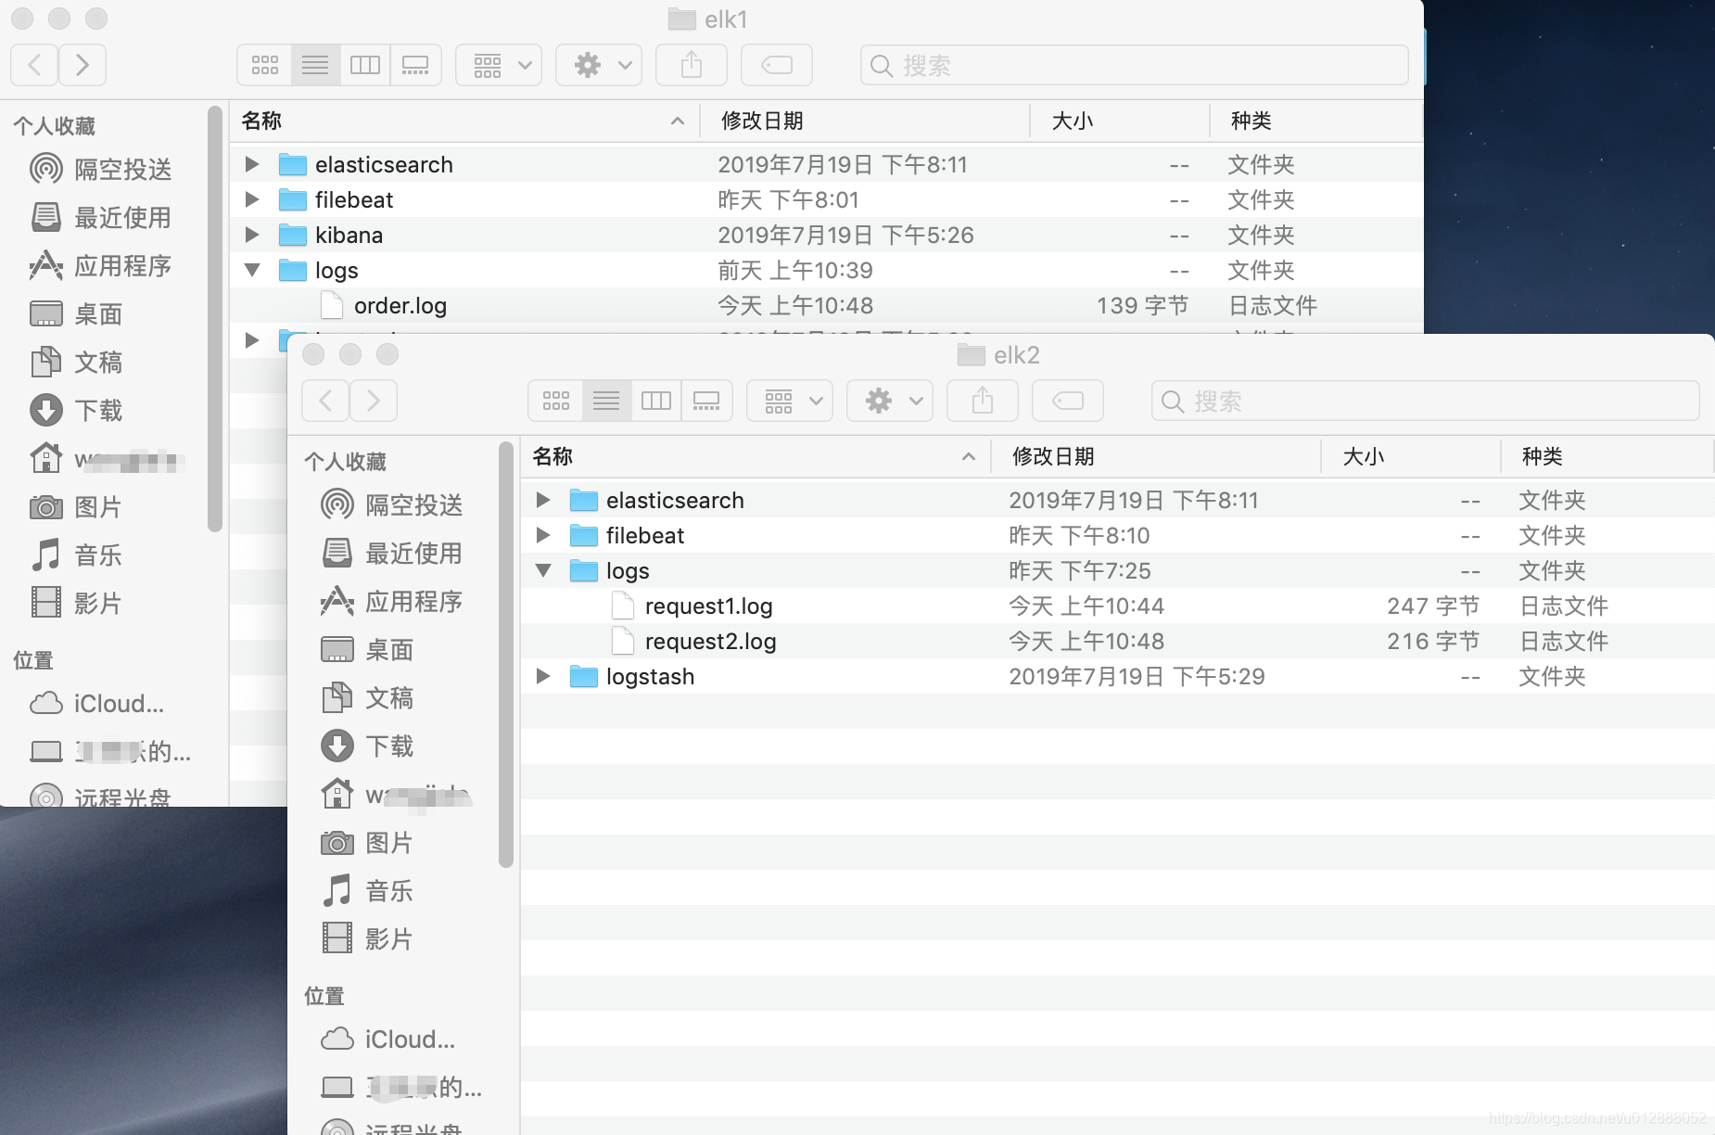1715x1135 pixels.
Task: Expand the filebeat folder in elk2 window
Action: click(x=542, y=535)
